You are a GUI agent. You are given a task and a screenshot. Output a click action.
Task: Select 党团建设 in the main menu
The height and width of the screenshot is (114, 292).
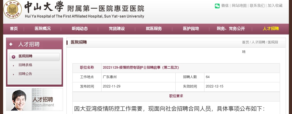point(117,28)
